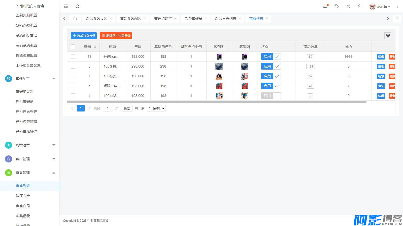Open 盲盒商品 in the sidebar

coord(23,206)
